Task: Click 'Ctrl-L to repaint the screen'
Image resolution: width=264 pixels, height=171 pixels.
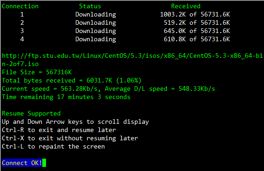Action: 53,147
